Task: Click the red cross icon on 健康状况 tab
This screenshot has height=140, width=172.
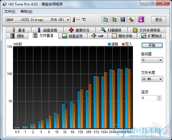Action: click(x=71, y=30)
